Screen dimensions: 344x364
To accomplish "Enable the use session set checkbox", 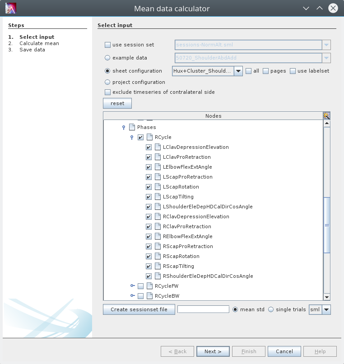I will click(x=107, y=45).
